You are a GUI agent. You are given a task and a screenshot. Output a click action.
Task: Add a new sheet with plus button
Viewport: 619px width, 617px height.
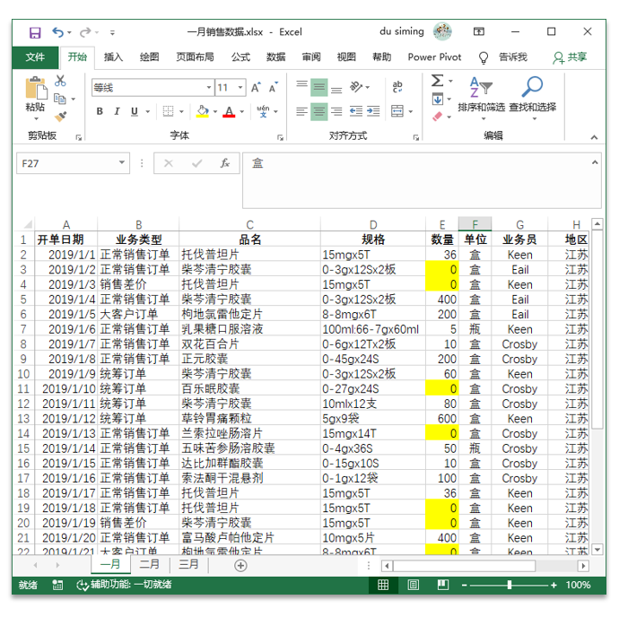coord(240,566)
